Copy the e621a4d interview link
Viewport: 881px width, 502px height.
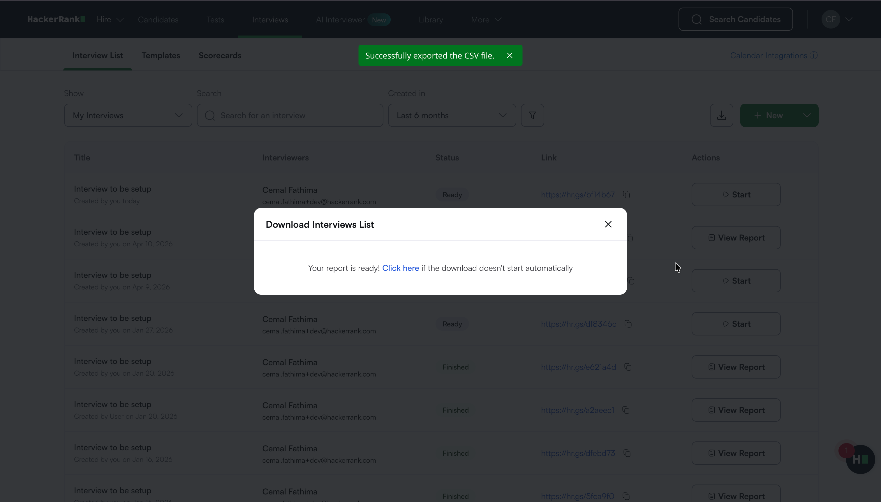point(628,367)
